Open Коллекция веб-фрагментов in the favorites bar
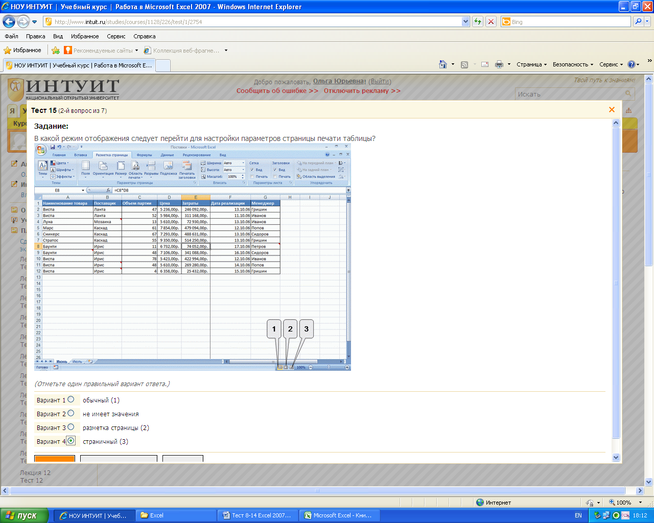Viewport: 654px width, 523px height. coord(185,50)
